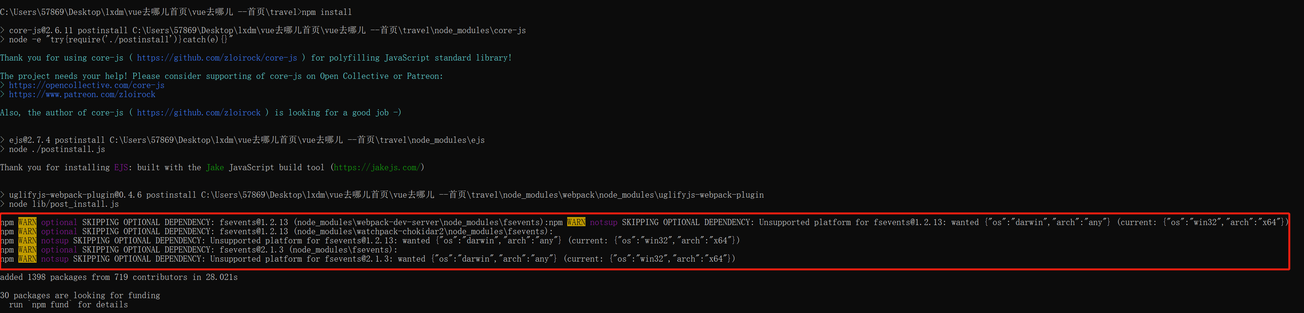Click the added 1398 packages line

(x=119, y=278)
